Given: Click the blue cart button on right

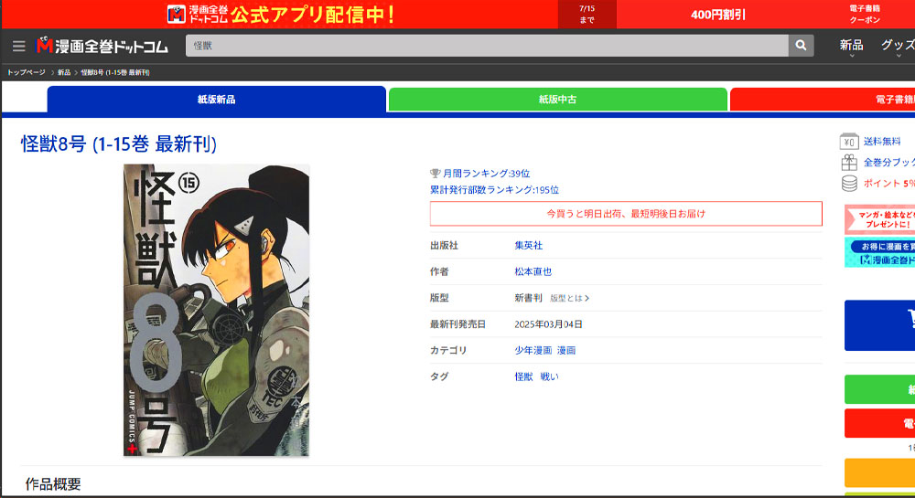Looking at the screenshot, I should [x=879, y=325].
